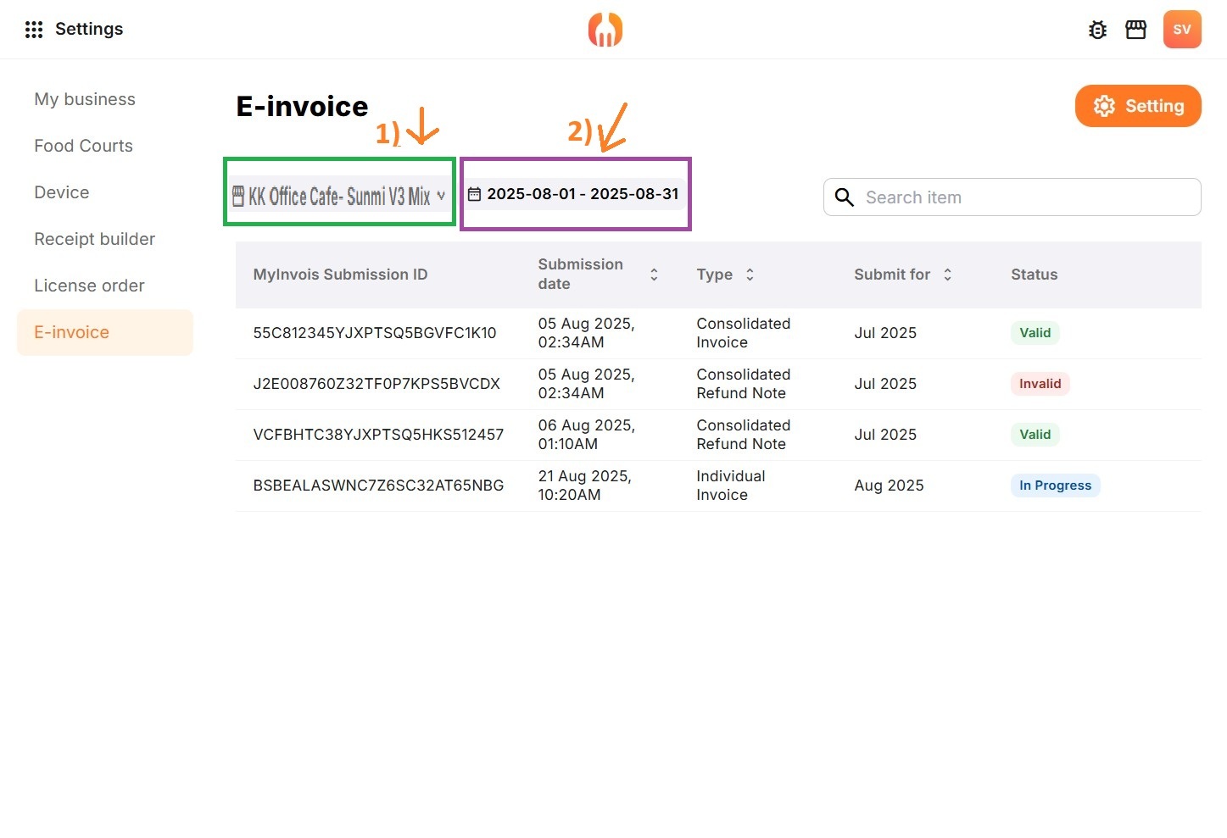This screenshot has width=1227, height=838.
Task: Click the SV user avatar
Action: coord(1181,30)
